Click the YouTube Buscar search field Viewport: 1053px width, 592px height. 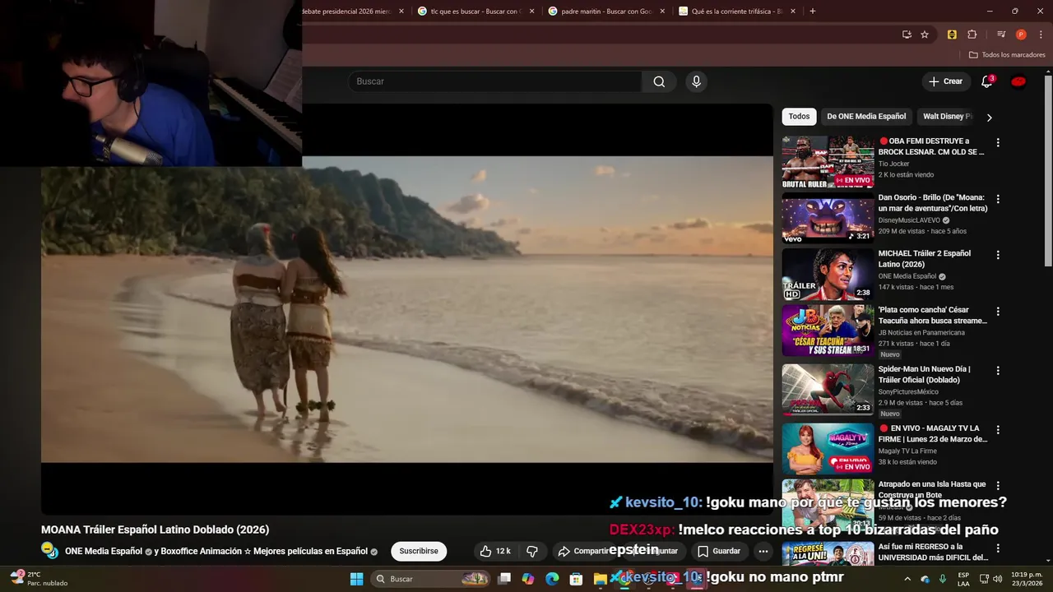coord(494,81)
